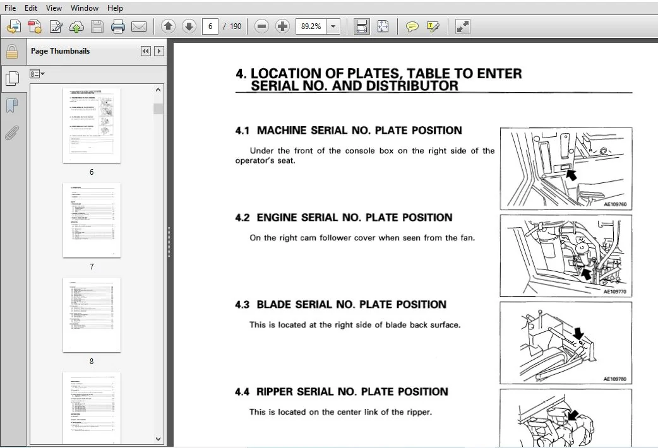Open the View menu

tap(54, 8)
